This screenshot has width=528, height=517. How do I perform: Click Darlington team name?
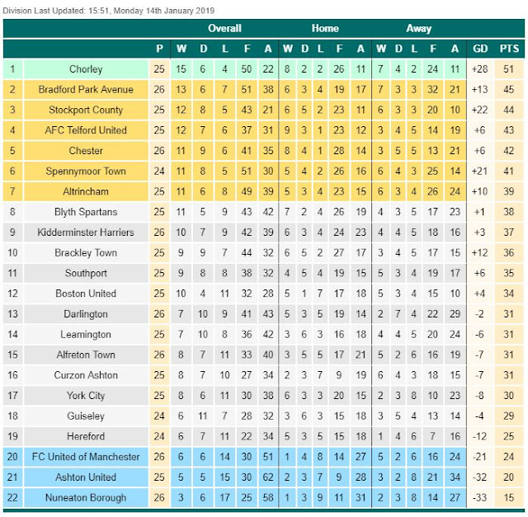pyautogui.click(x=86, y=314)
